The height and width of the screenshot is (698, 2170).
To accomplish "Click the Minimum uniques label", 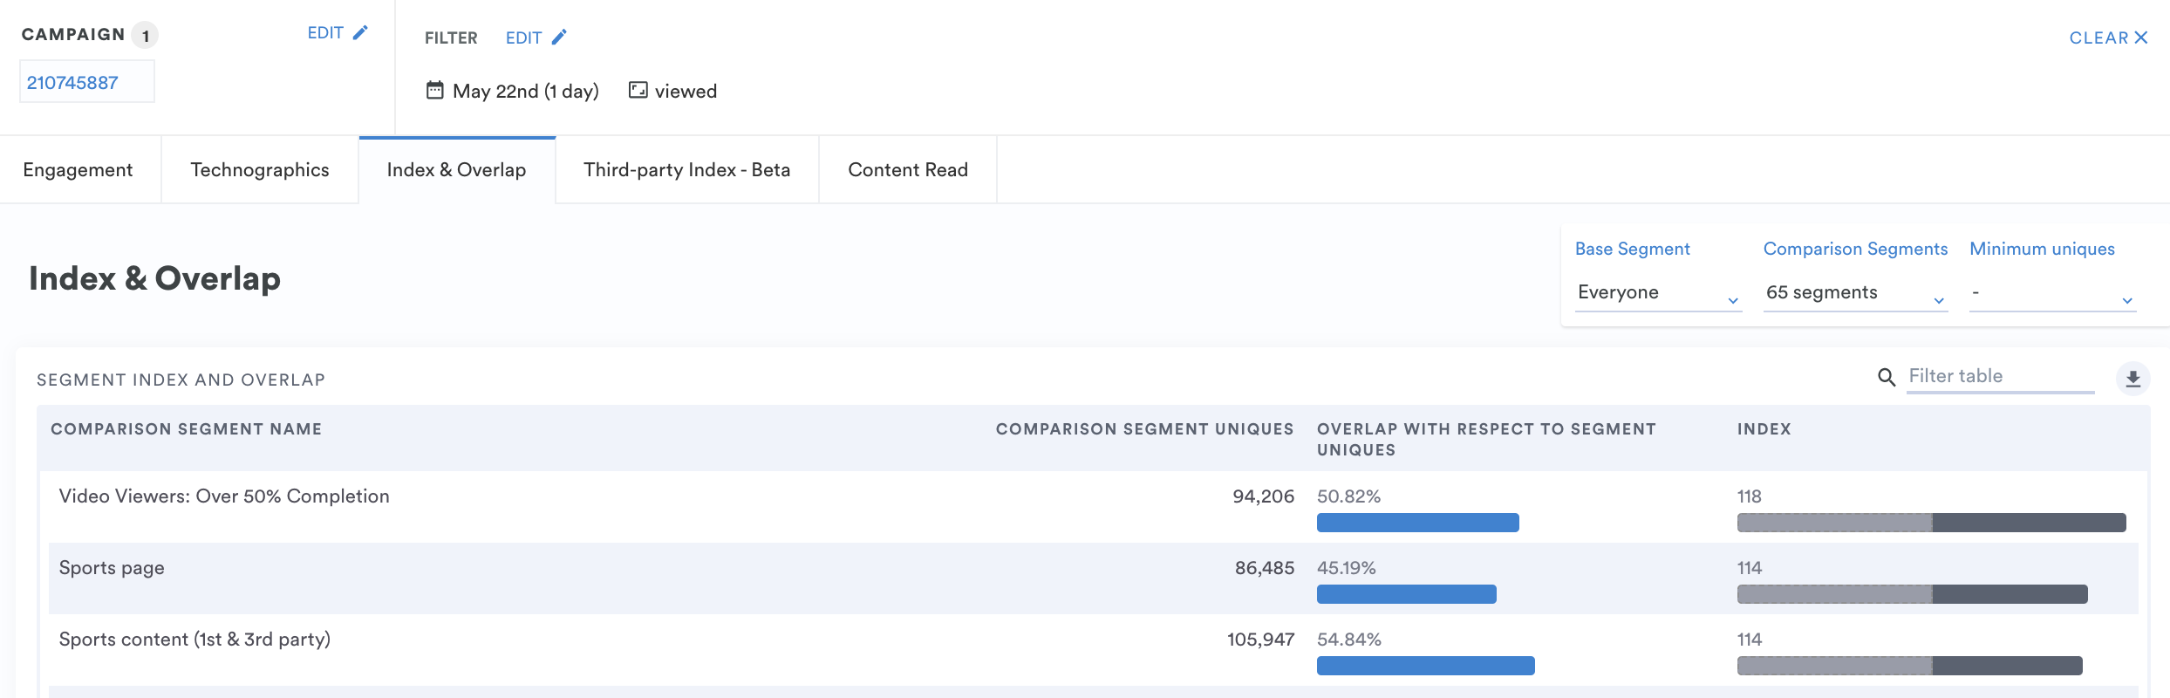I will coord(2043,249).
